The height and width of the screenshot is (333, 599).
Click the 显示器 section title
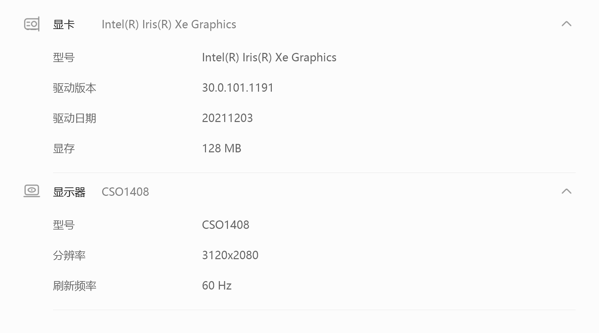[69, 192]
